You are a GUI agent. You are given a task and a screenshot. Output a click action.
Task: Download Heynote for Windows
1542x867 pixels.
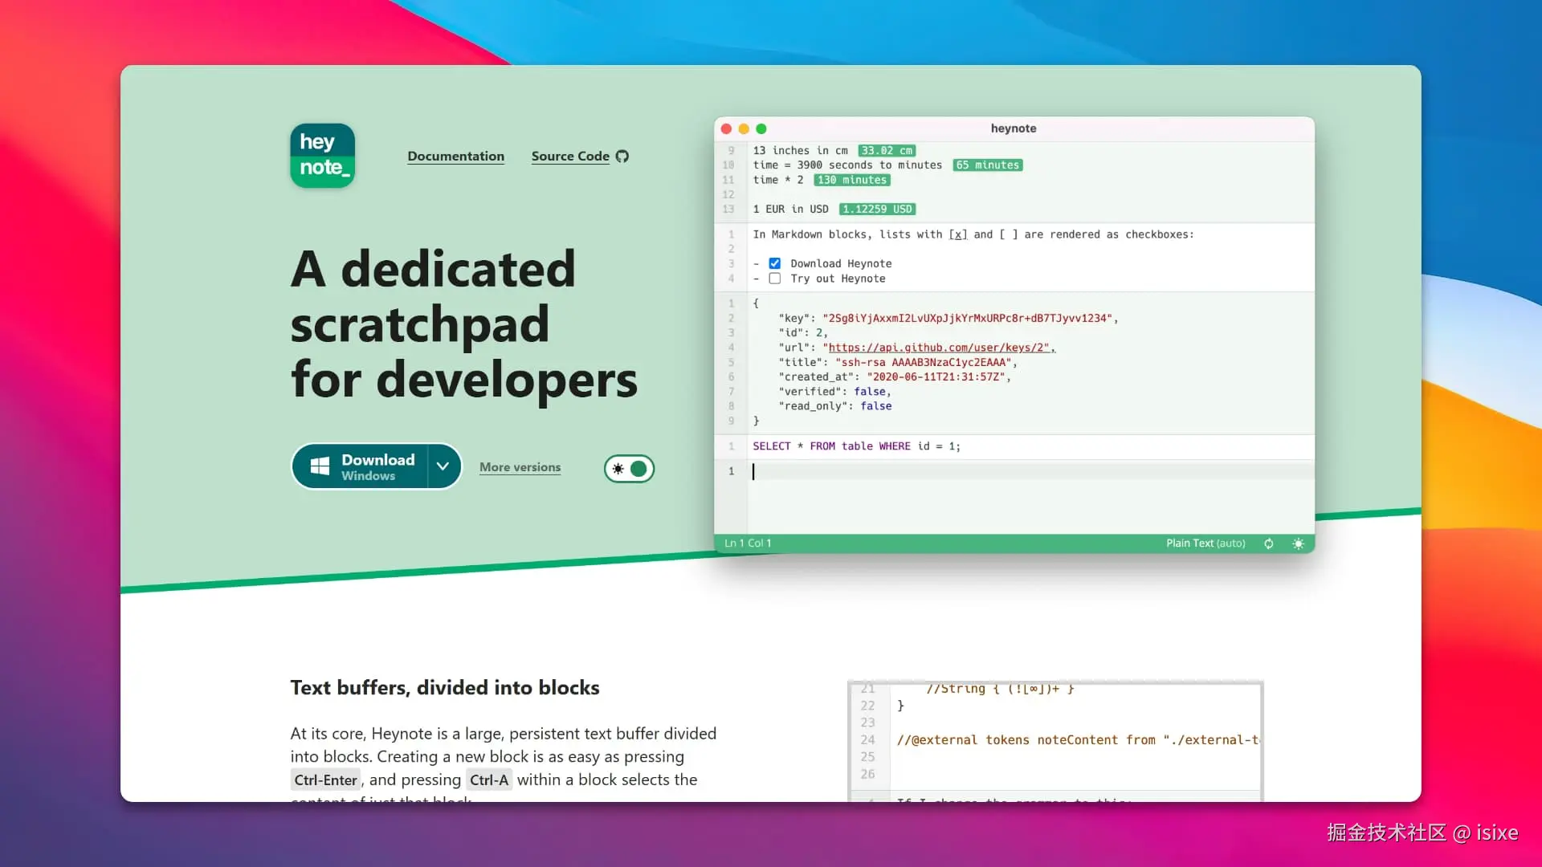(376, 466)
